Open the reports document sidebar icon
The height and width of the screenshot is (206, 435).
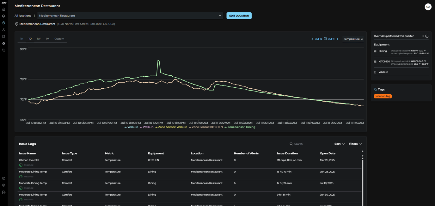coord(4,37)
